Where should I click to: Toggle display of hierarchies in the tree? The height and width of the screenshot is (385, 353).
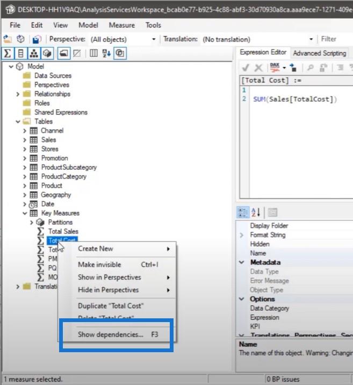coord(34,53)
